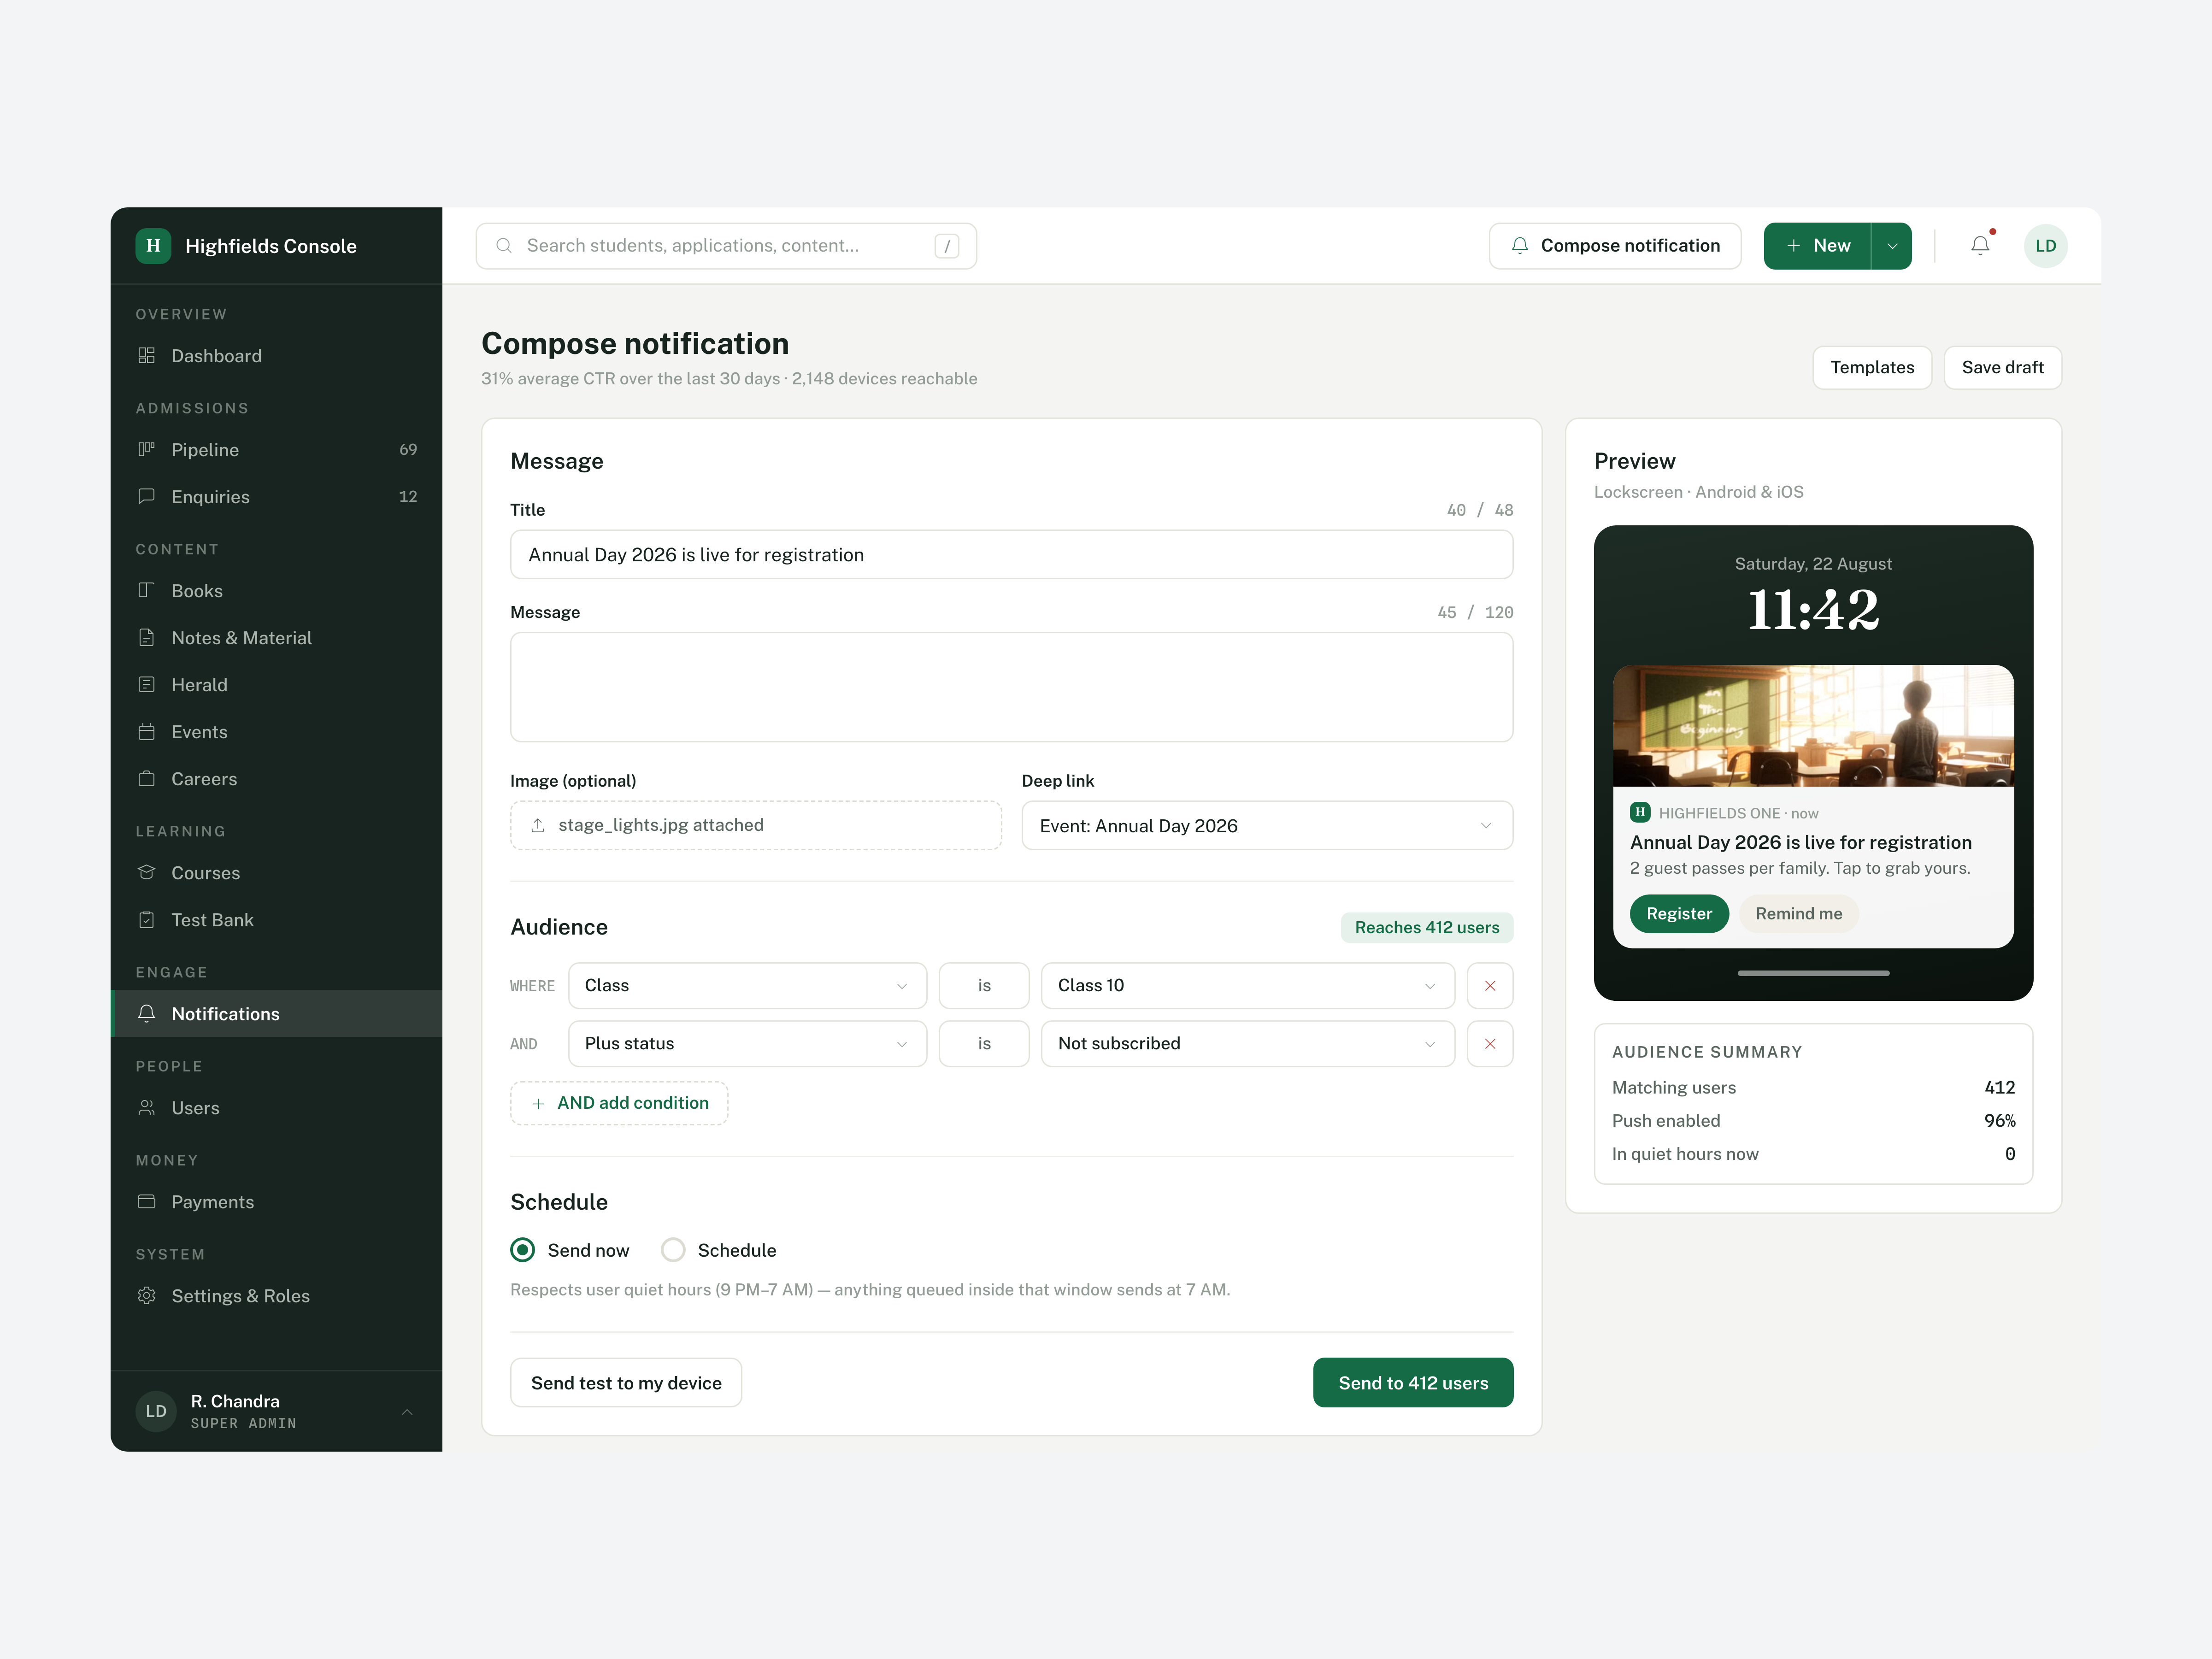The image size is (2212, 1659).
Task: Open the New button dropdown arrow
Action: pyautogui.click(x=1892, y=246)
